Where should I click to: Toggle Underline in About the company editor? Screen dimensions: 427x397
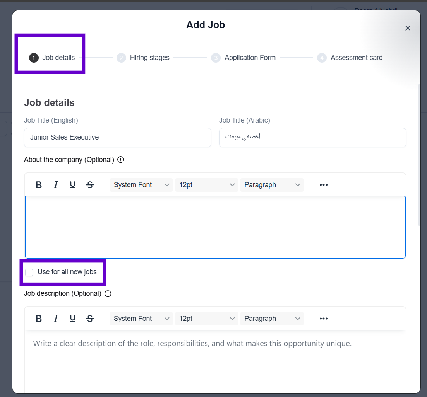click(x=72, y=185)
